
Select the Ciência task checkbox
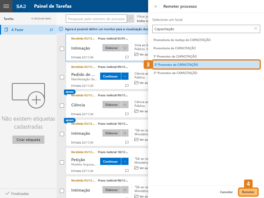point(62,106)
